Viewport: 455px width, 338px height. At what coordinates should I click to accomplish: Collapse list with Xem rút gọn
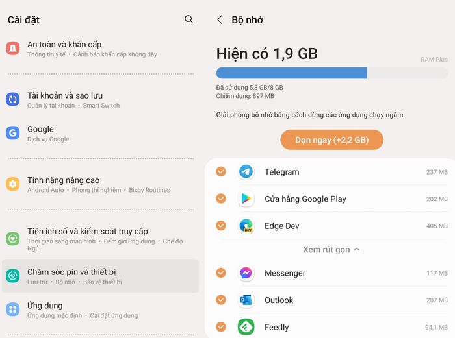331,250
